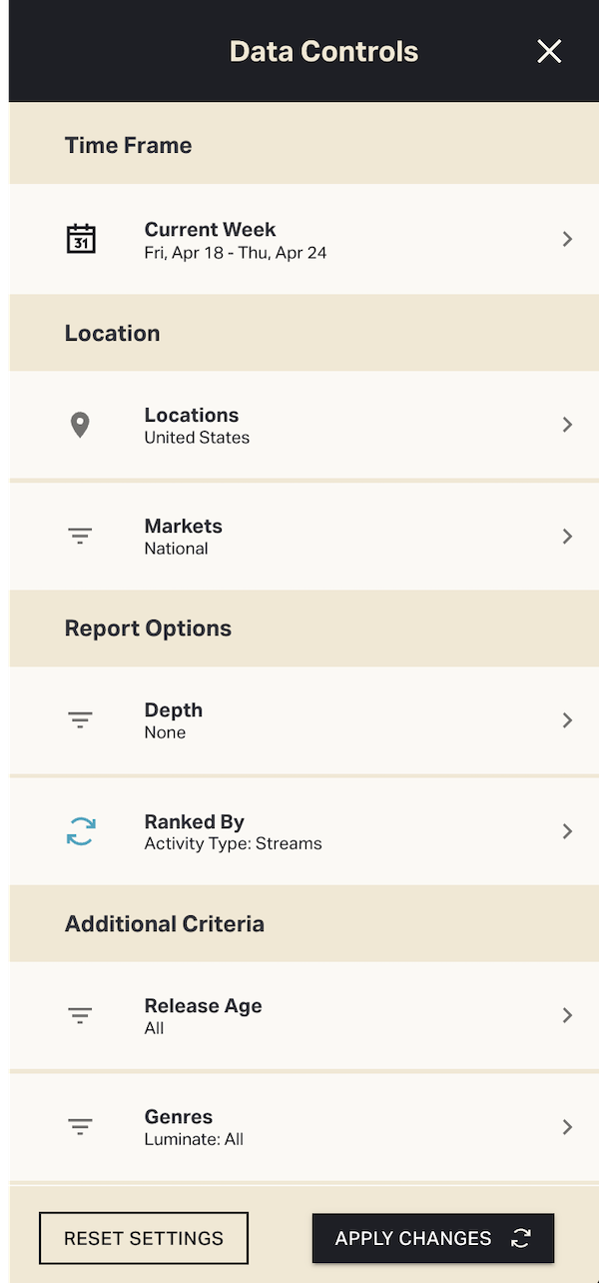The image size is (599, 1283).
Task: Click the filter icon next to Genres
Action: point(80,1127)
